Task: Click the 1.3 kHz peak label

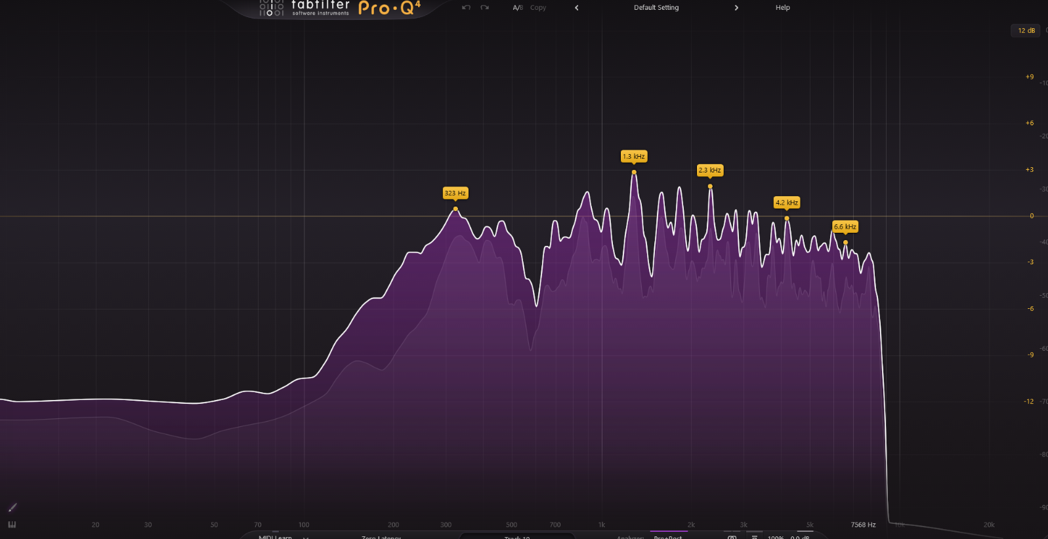Action: [x=634, y=156]
